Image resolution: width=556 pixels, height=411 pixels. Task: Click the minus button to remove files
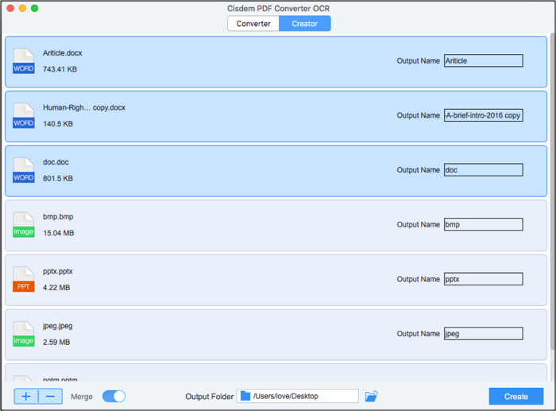[x=50, y=396]
